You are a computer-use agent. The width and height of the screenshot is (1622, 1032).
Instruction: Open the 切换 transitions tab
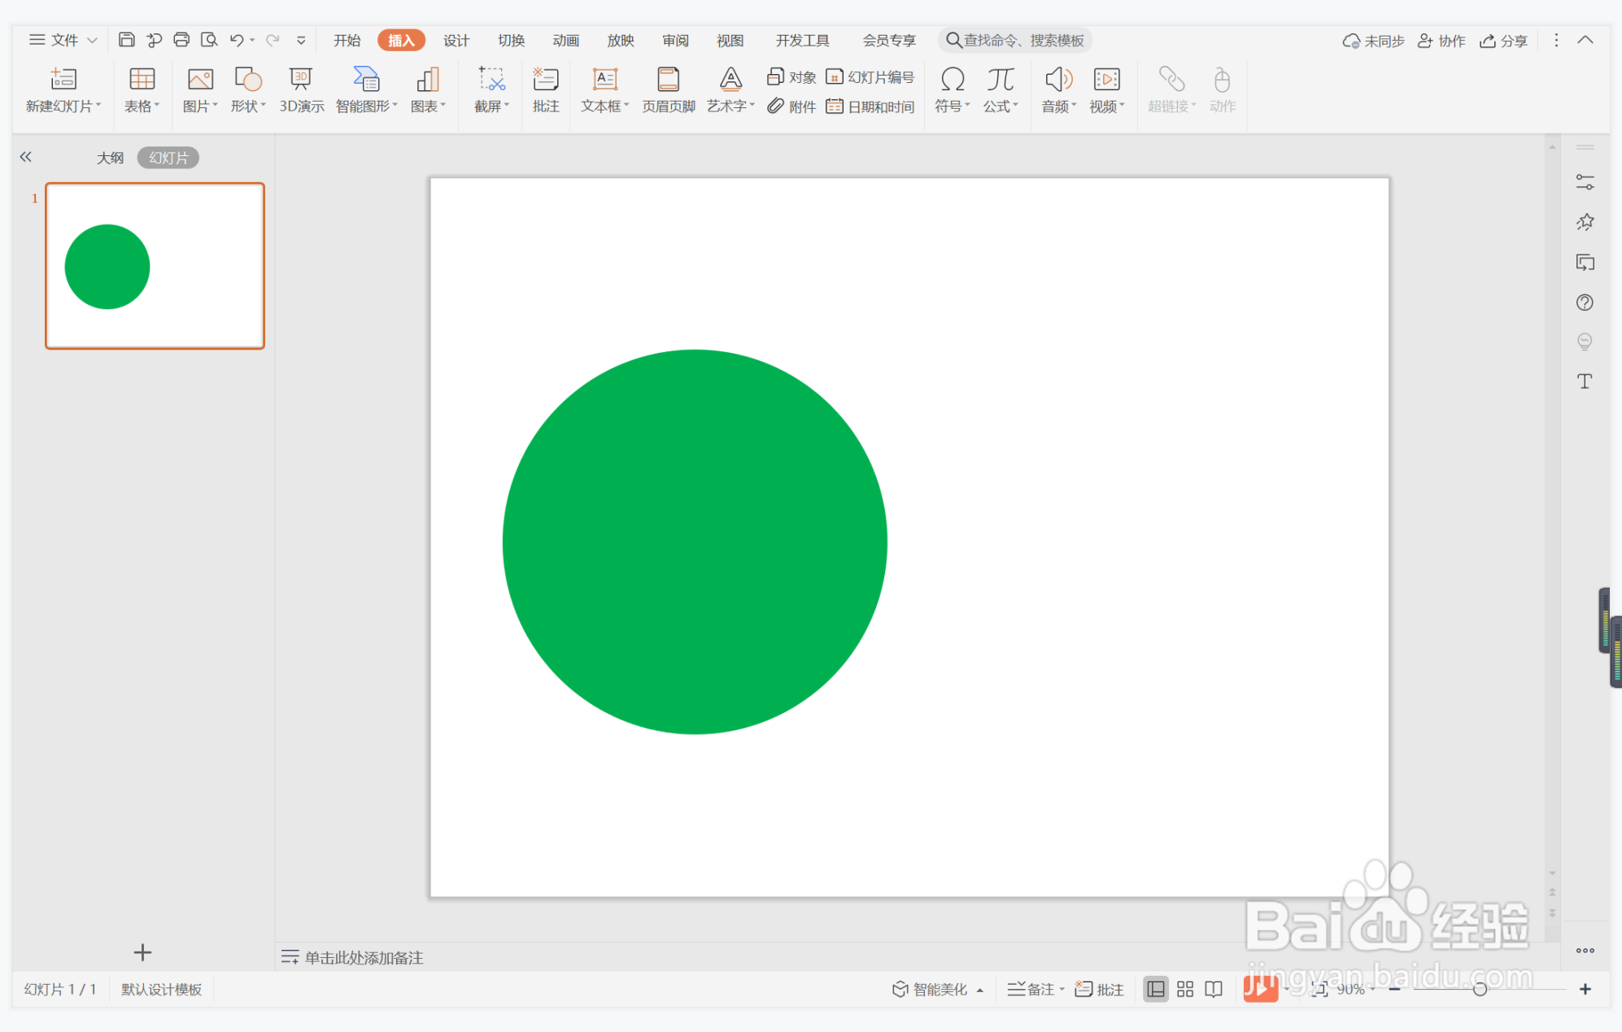click(x=511, y=41)
